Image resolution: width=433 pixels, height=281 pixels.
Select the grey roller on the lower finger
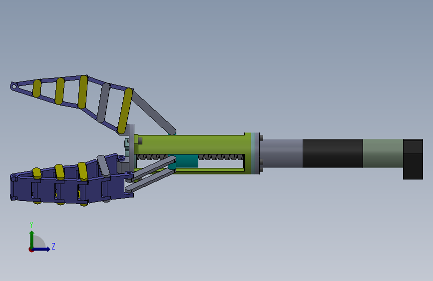coord(103,166)
